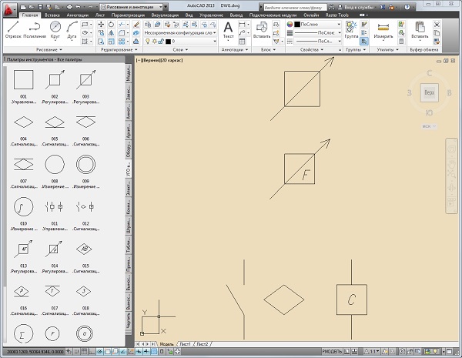Switch to the Лист1 layout tab
This screenshot has width=462, height=358.
(x=185, y=343)
